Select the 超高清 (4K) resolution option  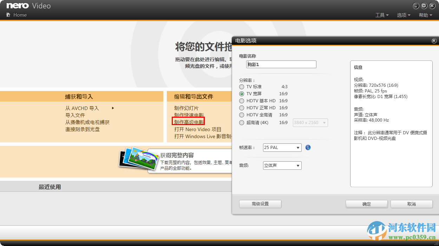[x=242, y=122]
